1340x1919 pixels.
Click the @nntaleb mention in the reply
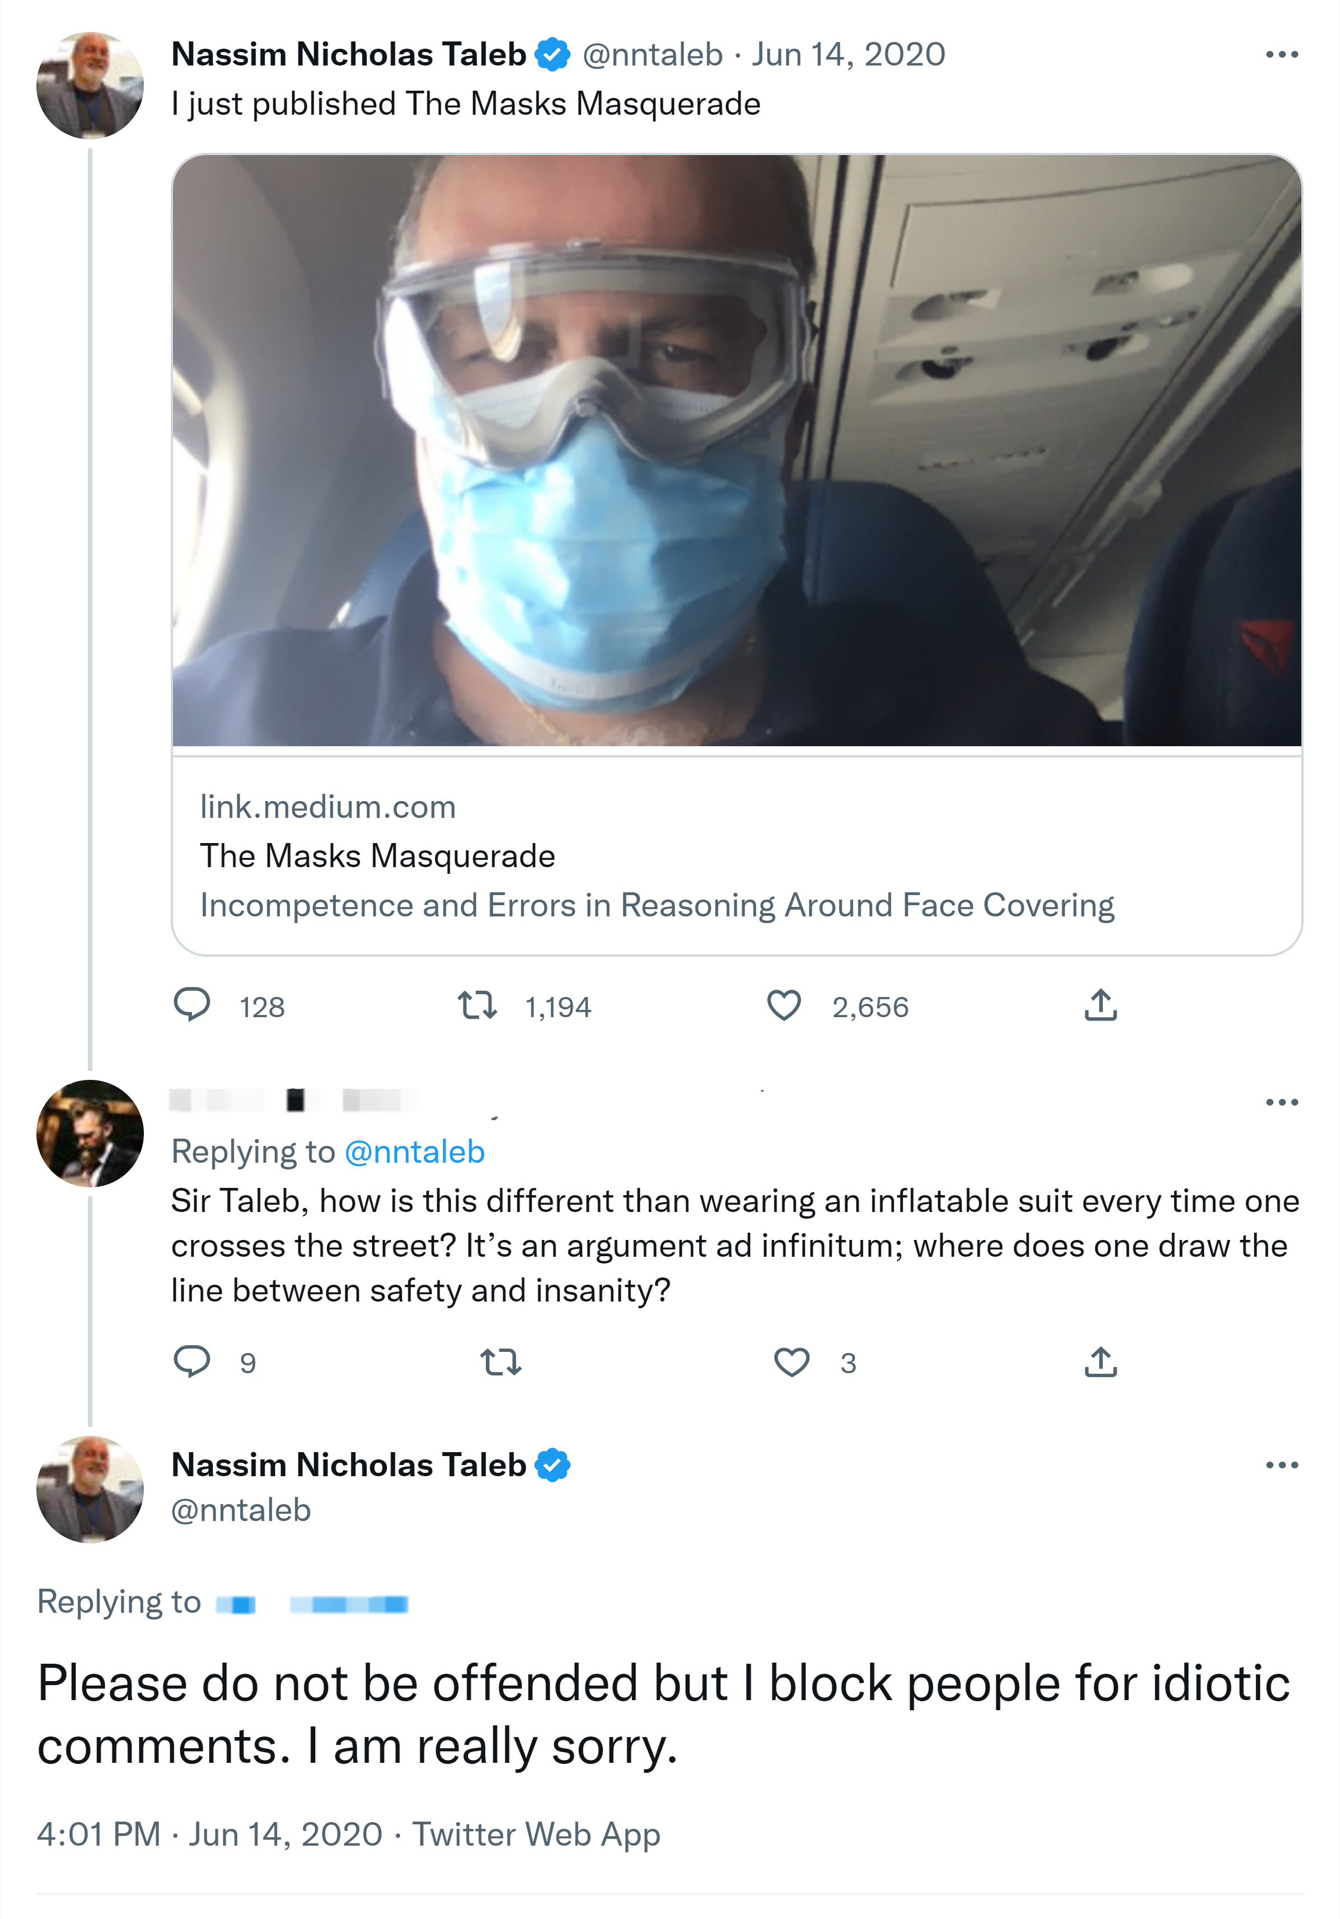tap(414, 1152)
